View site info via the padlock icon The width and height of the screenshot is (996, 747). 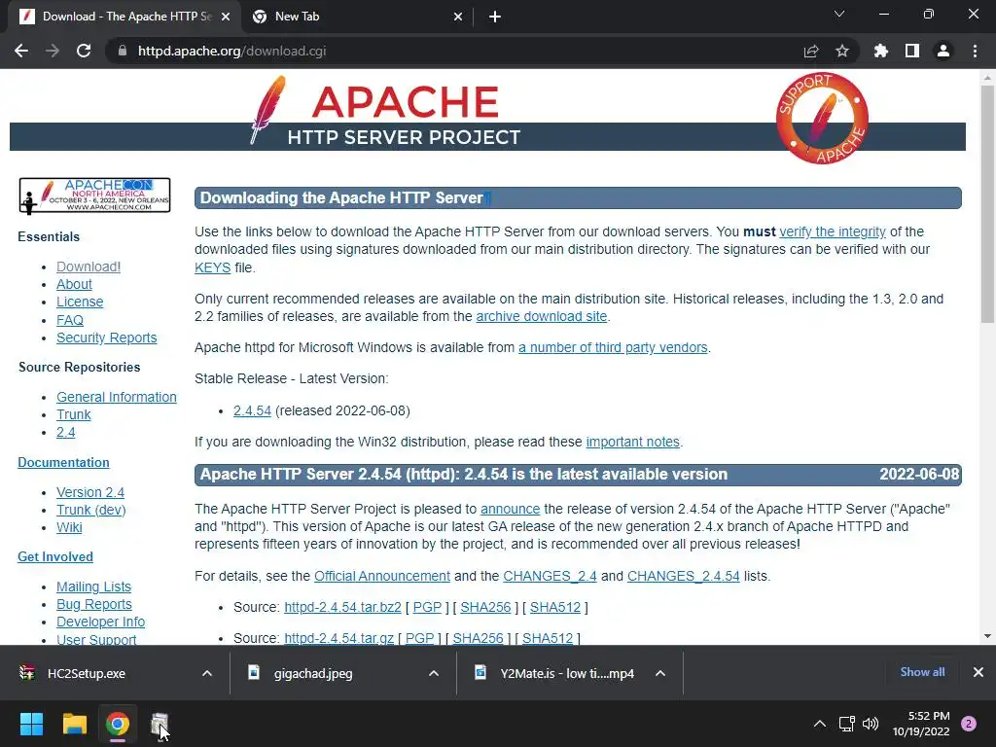coord(122,51)
